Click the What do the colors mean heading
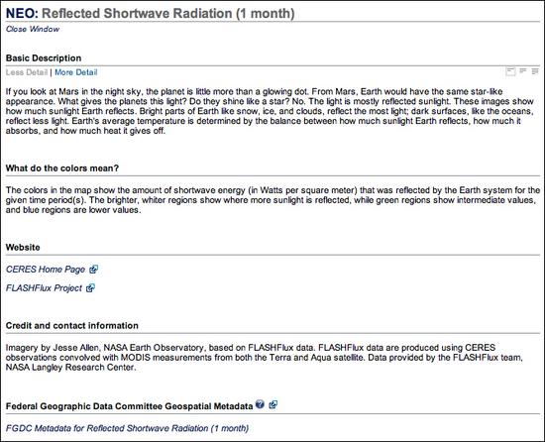The height and width of the screenshot is (442, 545). point(62,168)
